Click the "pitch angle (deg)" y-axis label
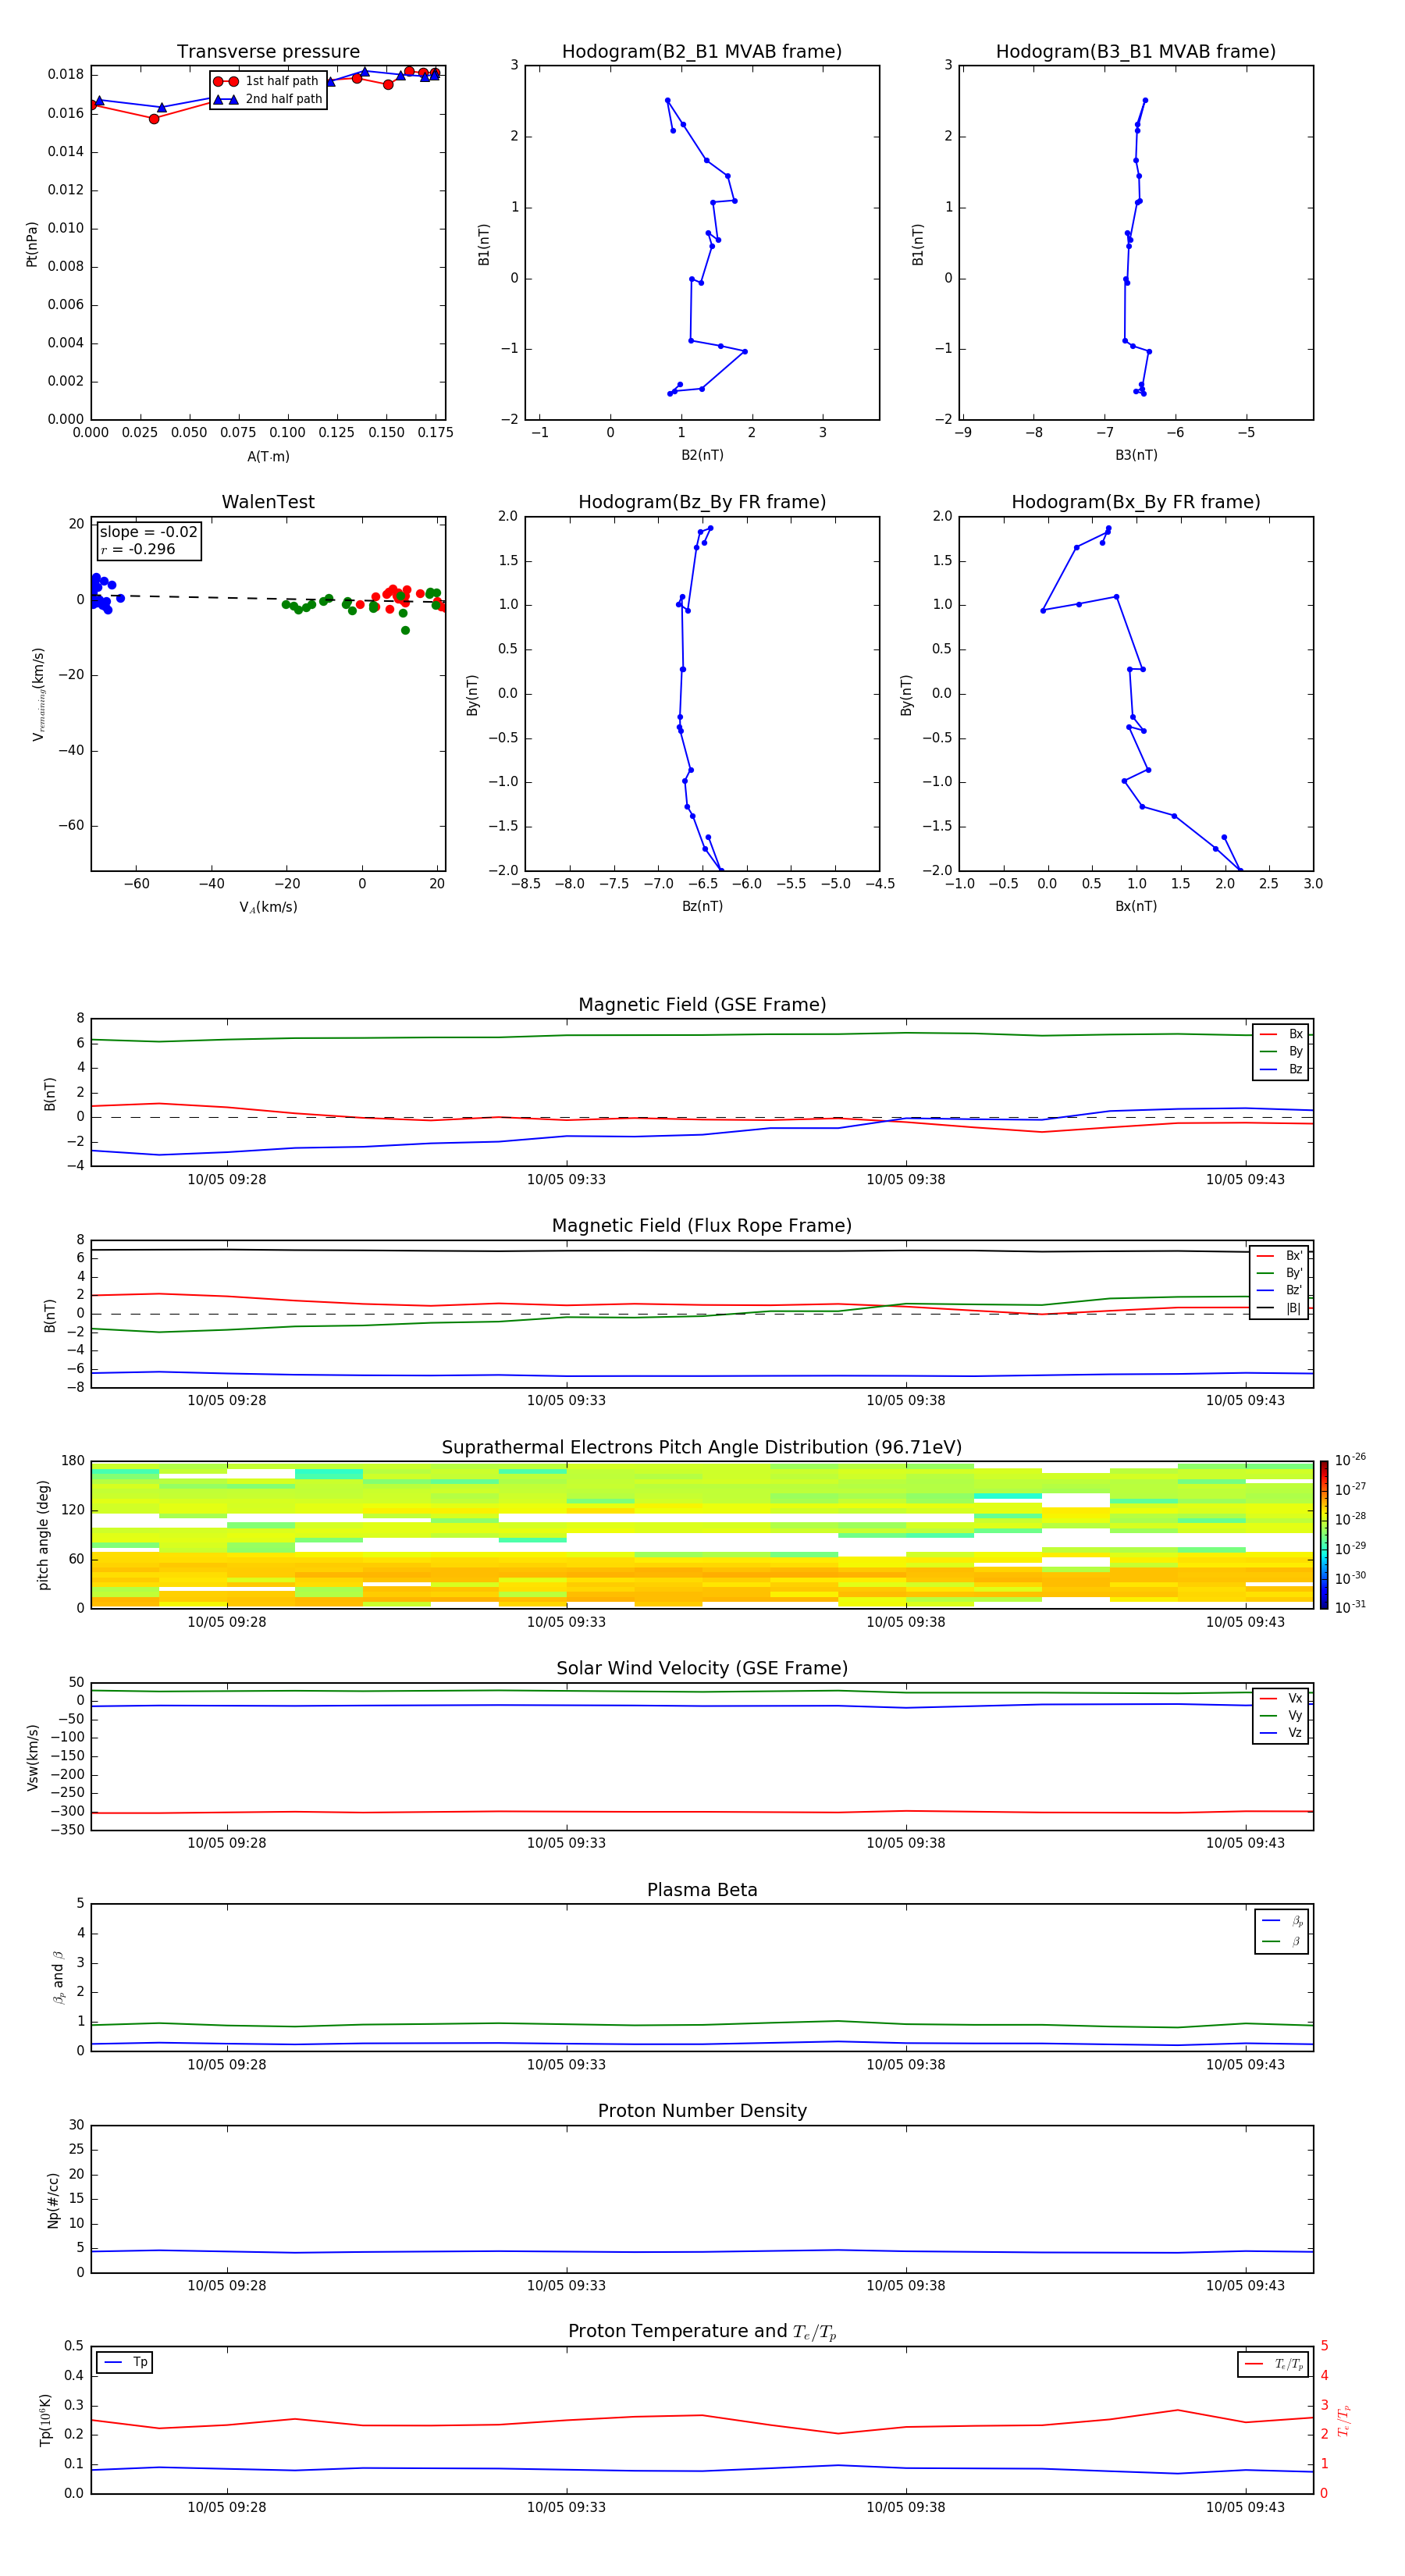Viewport: 1405px width, 2576px height. 43,1536
